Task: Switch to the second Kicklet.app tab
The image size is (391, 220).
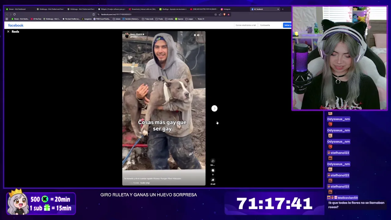Action: (81, 9)
